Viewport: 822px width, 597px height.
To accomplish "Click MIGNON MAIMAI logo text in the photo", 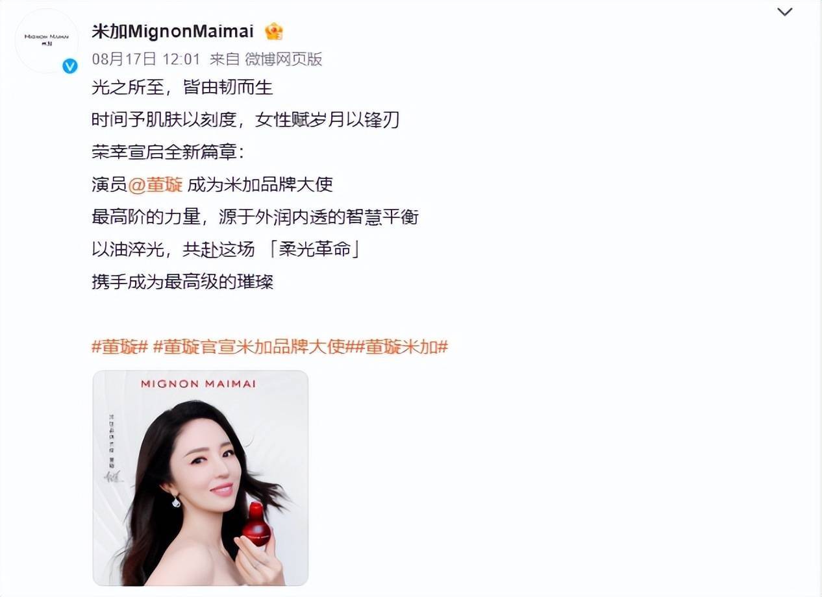I will [198, 384].
